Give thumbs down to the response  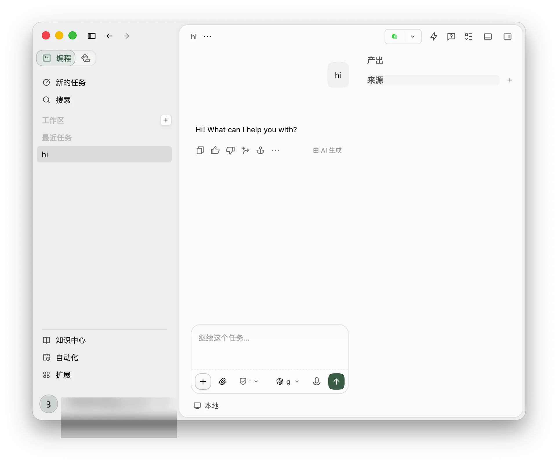pyautogui.click(x=230, y=150)
